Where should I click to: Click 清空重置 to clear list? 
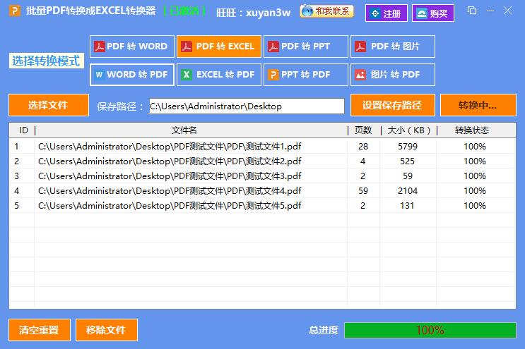[39, 330]
